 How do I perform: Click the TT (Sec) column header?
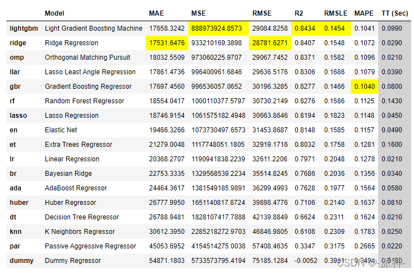coord(394,13)
